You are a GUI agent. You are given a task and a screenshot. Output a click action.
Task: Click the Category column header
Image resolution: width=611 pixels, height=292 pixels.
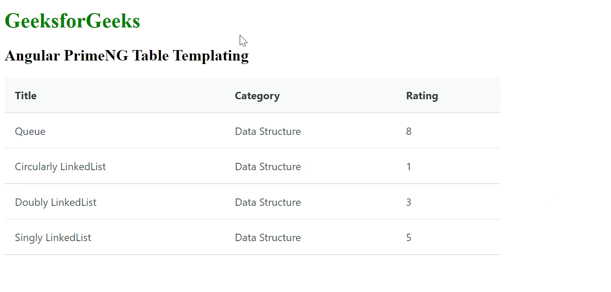(257, 96)
